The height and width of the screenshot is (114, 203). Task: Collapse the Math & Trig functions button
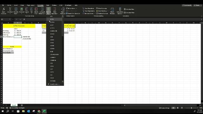coord(48,11)
